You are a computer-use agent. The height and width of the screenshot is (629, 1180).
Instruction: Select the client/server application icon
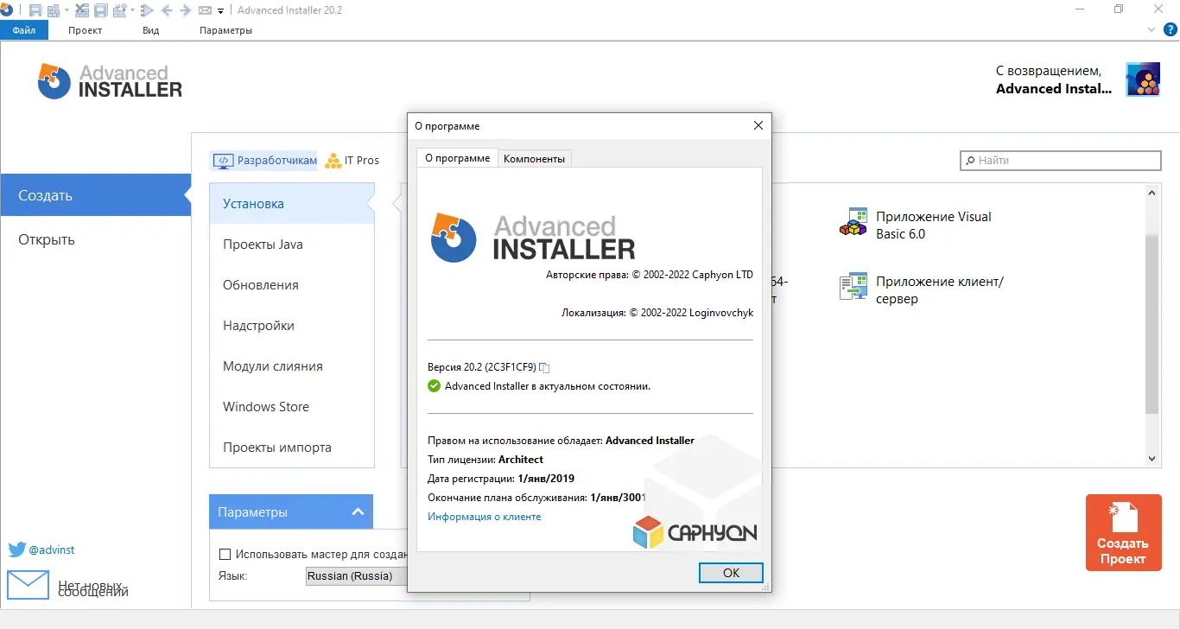tap(853, 287)
